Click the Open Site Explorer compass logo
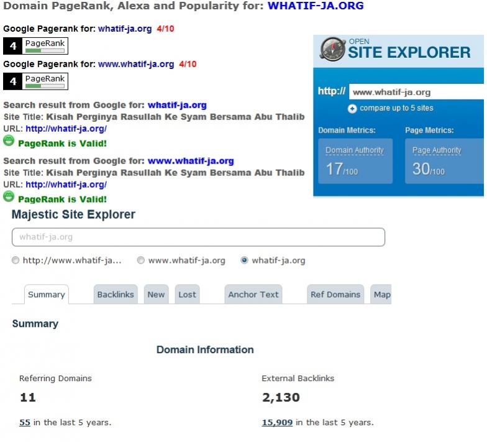Viewport: 487px width, 442px height. (x=332, y=49)
